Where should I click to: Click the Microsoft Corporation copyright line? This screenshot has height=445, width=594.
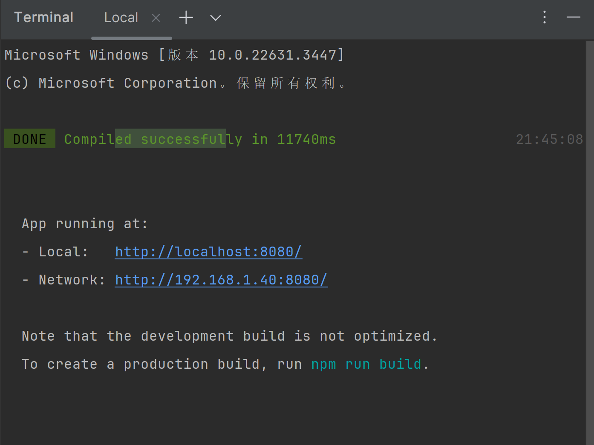175,83
